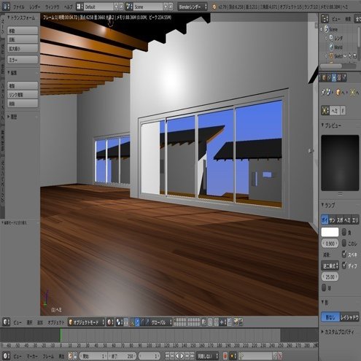Expand the カスタムプロパティ panel
The height and width of the screenshot is (361, 361).
(x=338, y=332)
